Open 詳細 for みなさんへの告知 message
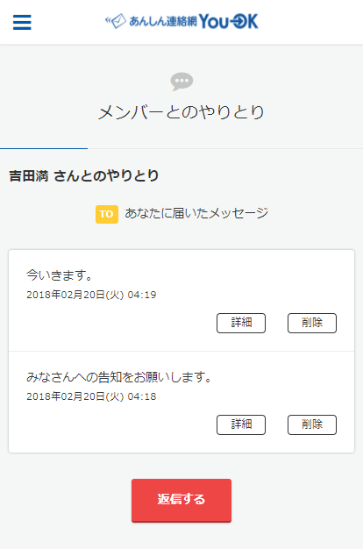The image size is (363, 549). point(241,424)
